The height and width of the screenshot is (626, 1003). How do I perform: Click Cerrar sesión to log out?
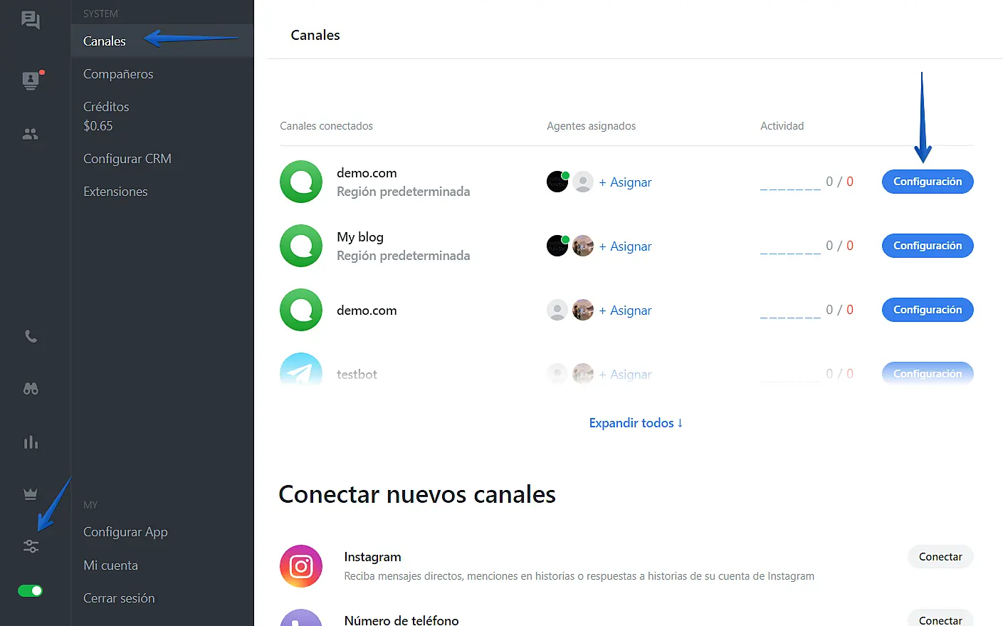[x=119, y=598]
